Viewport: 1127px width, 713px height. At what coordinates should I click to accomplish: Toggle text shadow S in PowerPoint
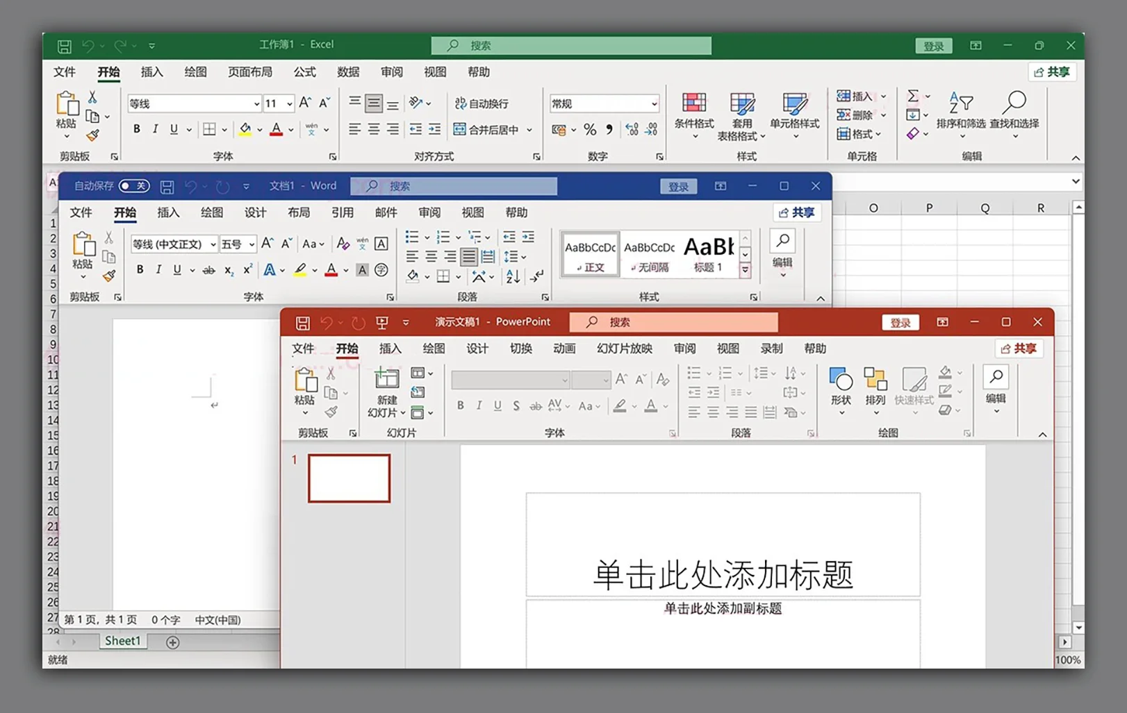(516, 405)
